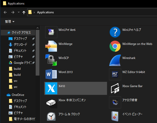The height and width of the screenshot is (123, 157).
Task: Click the Word 2013 name label
Action: [66, 72]
